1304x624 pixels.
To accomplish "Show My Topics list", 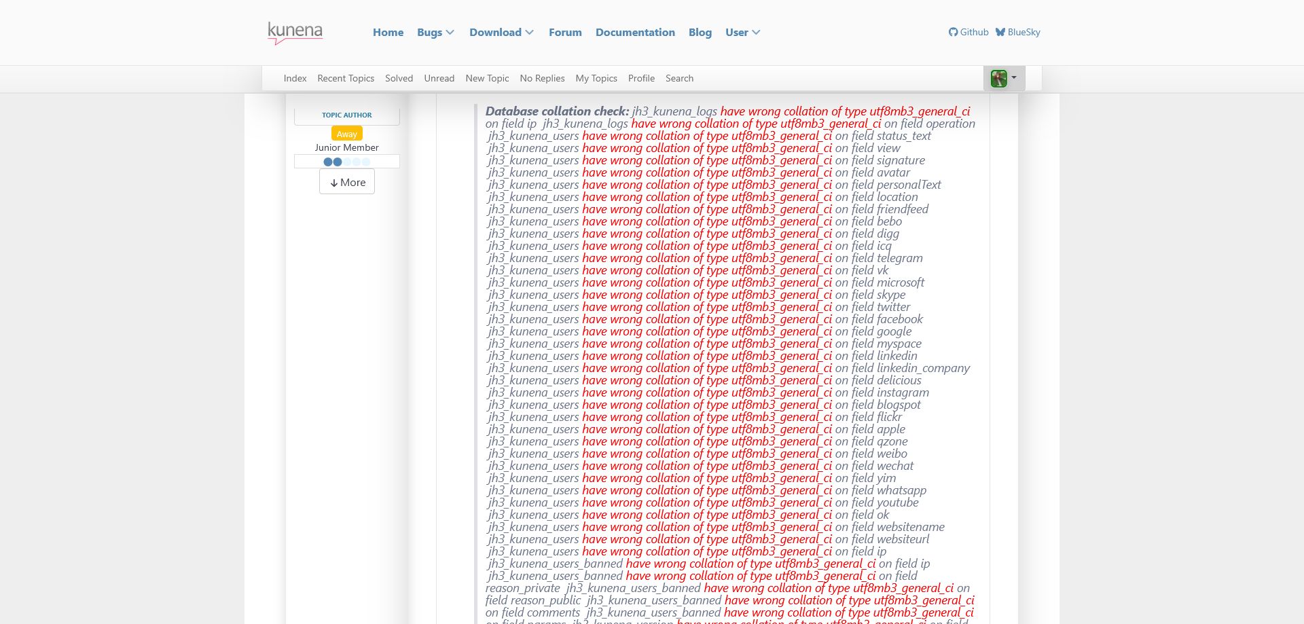I will (x=596, y=78).
